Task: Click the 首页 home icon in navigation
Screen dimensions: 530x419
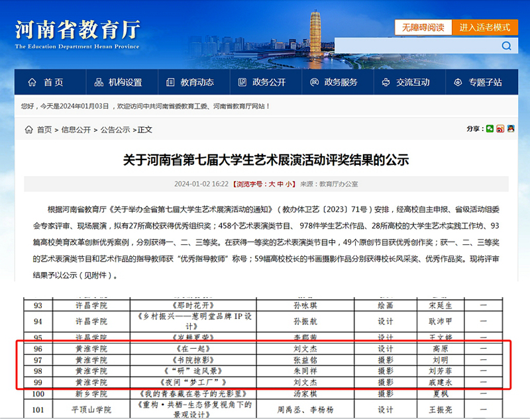Action: [x=31, y=81]
